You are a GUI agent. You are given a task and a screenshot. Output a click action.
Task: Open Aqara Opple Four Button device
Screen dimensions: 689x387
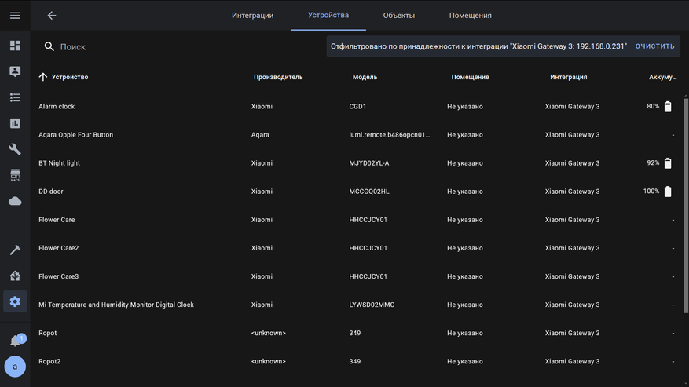click(355, 135)
